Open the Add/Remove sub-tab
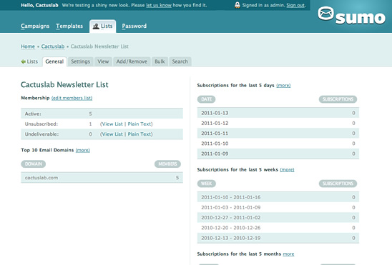Image resolution: width=392 pixels, height=265 pixels. point(132,61)
